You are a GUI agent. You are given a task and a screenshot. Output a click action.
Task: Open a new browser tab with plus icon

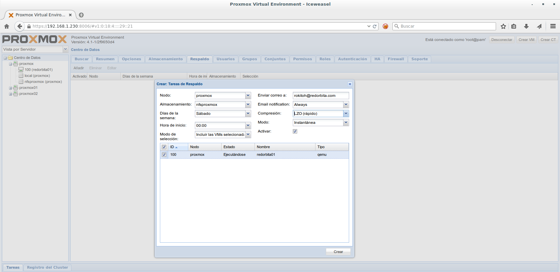tap(81, 15)
